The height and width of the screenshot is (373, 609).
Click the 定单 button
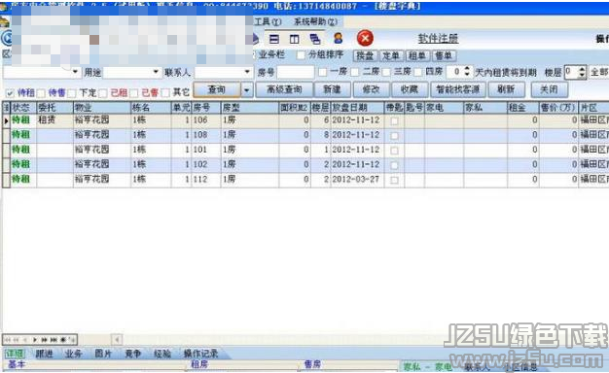391,55
